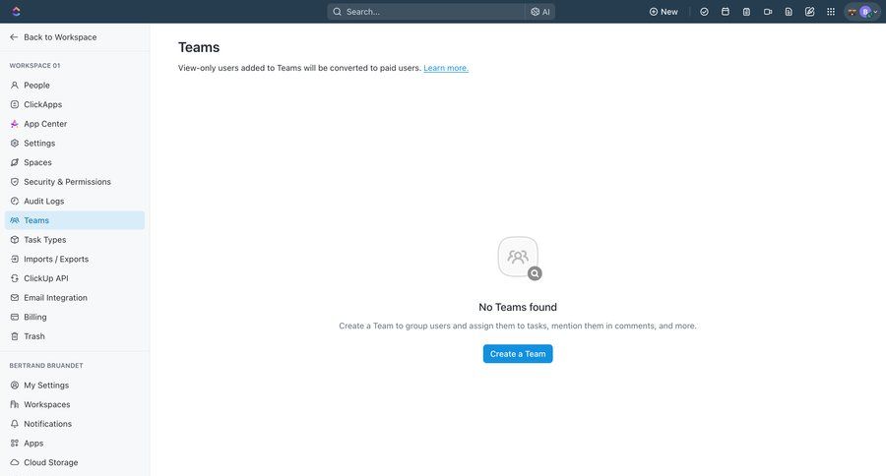Open Cloud Storage settings
Screen dimensions: 886x476
pyautogui.click(x=75, y=462)
